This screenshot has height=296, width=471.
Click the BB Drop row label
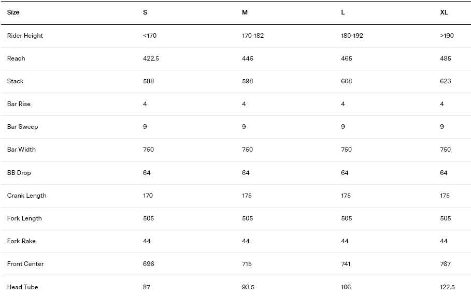coord(19,173)
